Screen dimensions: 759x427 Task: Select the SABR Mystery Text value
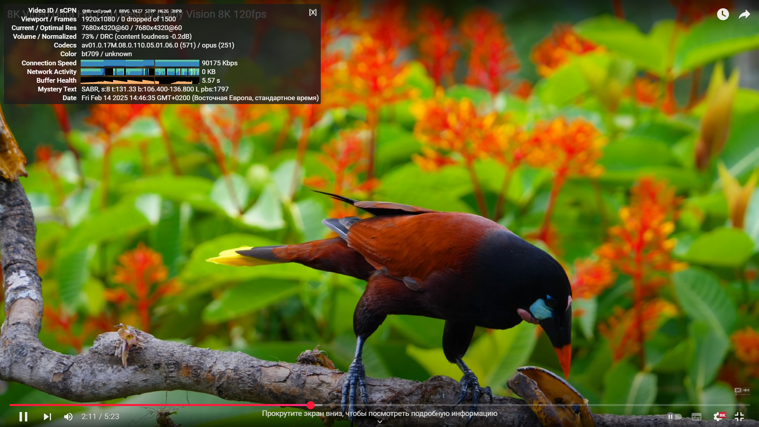click(x=155, y=89)
